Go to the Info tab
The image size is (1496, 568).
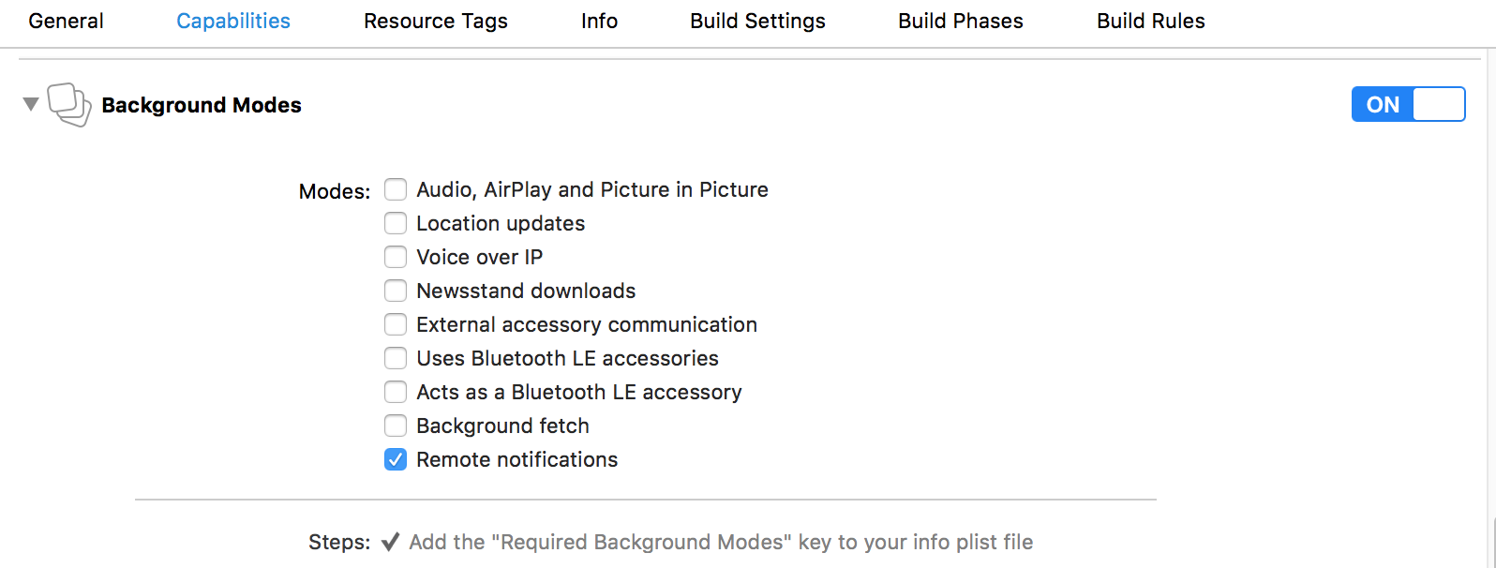coord(599,21)
